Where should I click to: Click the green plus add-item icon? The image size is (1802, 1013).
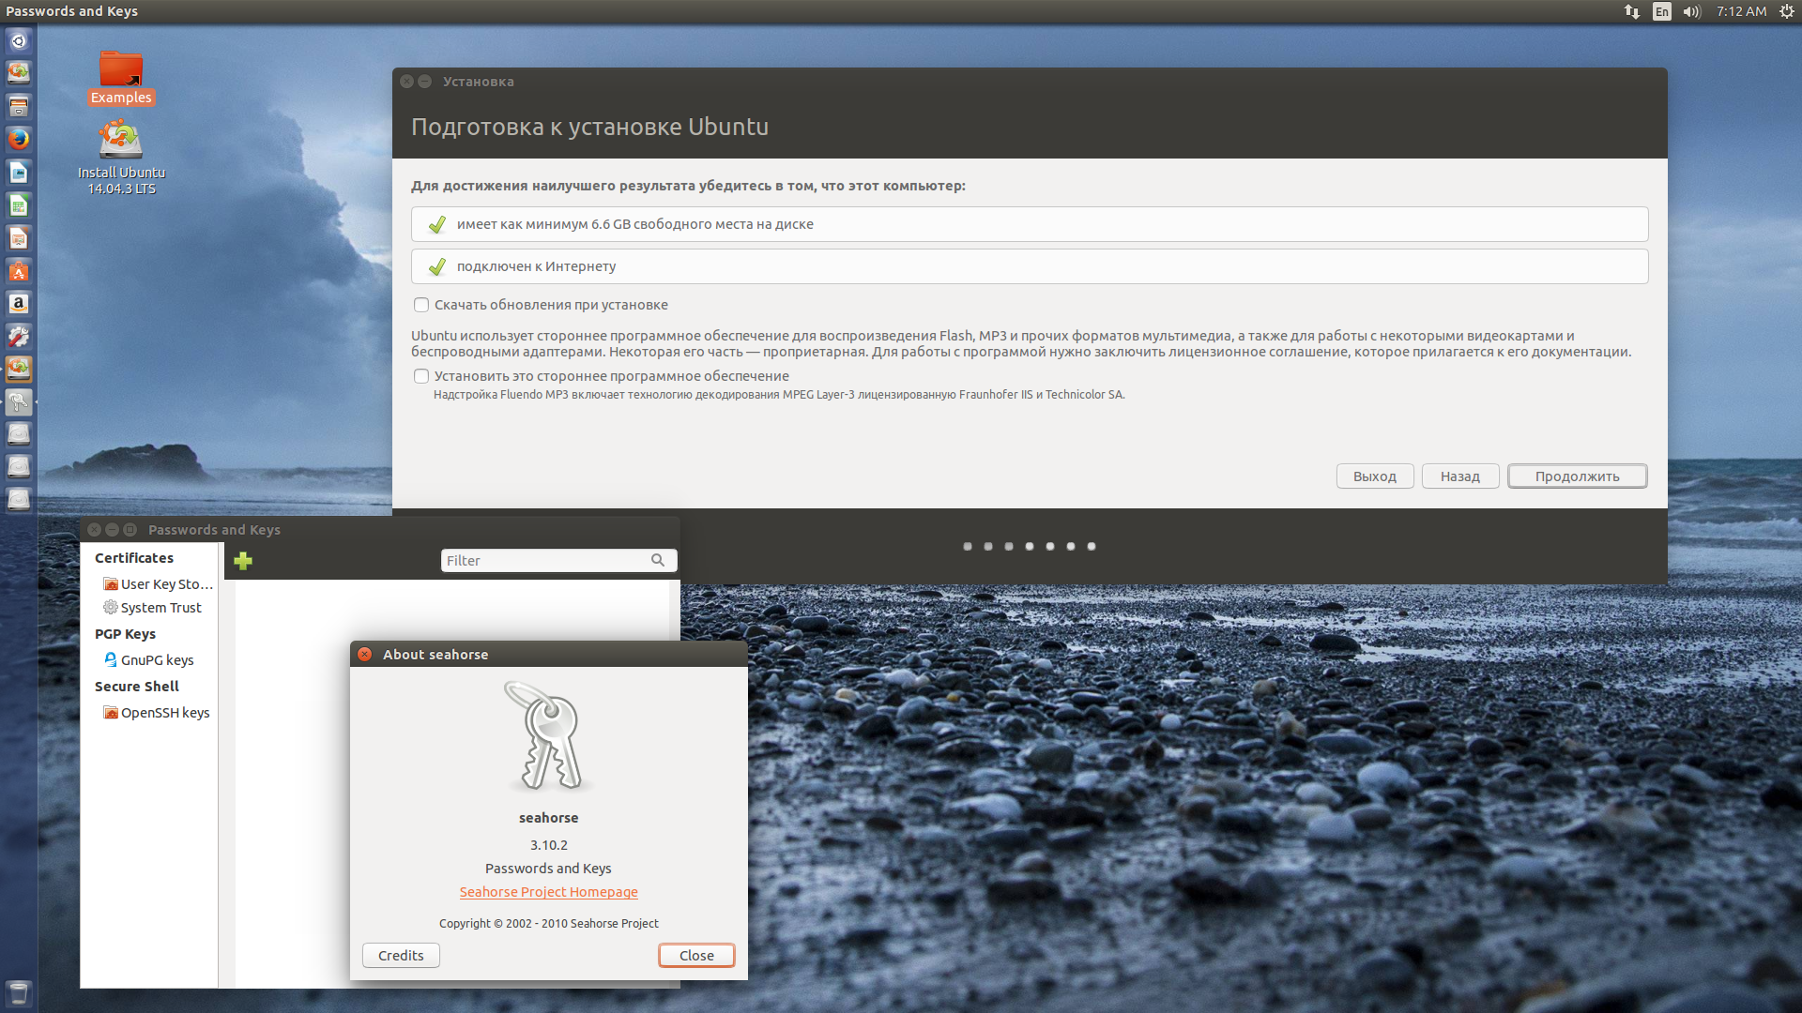pos(243,561)
